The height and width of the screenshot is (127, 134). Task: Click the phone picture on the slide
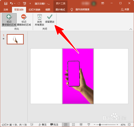[78, 76]
